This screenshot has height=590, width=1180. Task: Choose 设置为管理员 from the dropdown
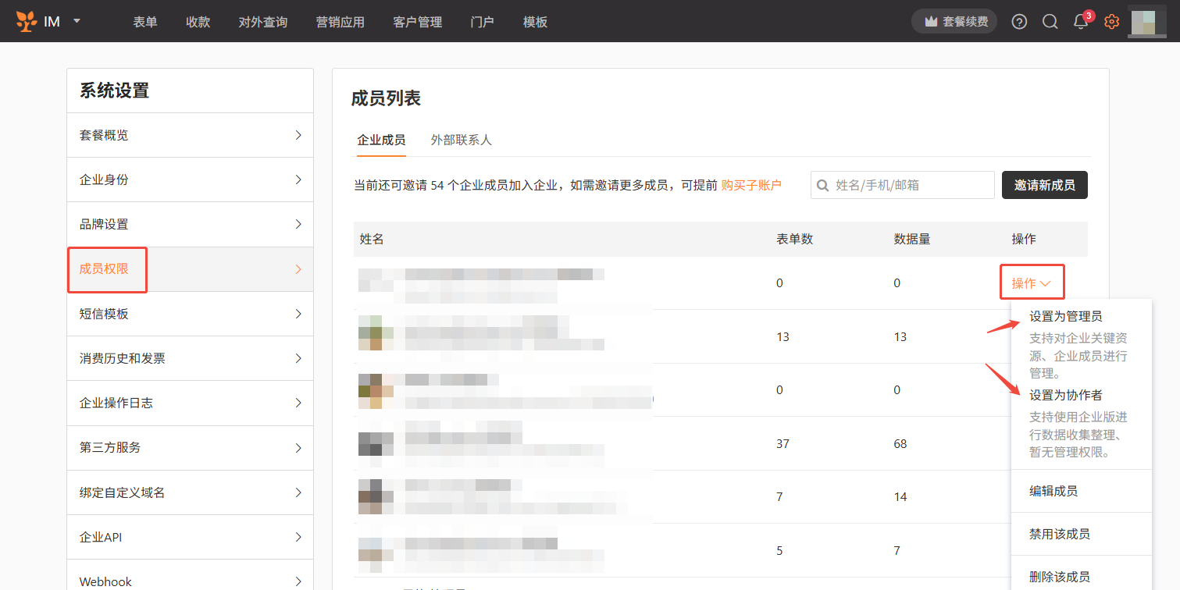coord(1066,317)
